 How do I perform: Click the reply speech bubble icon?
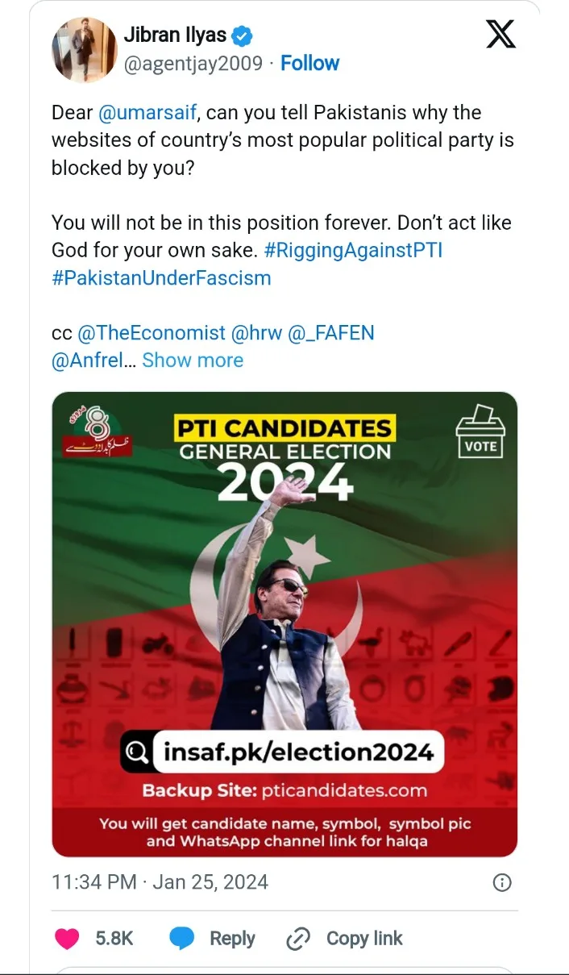tap(183, 938)
